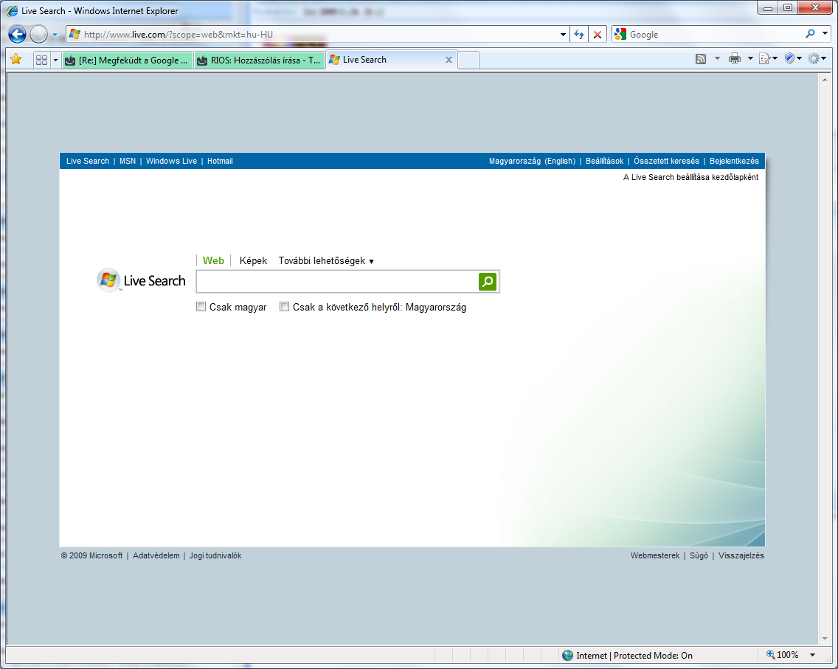Switch to the RIOS Hozzászólás írása tab

pyautogui.click(x=260, y=60)
